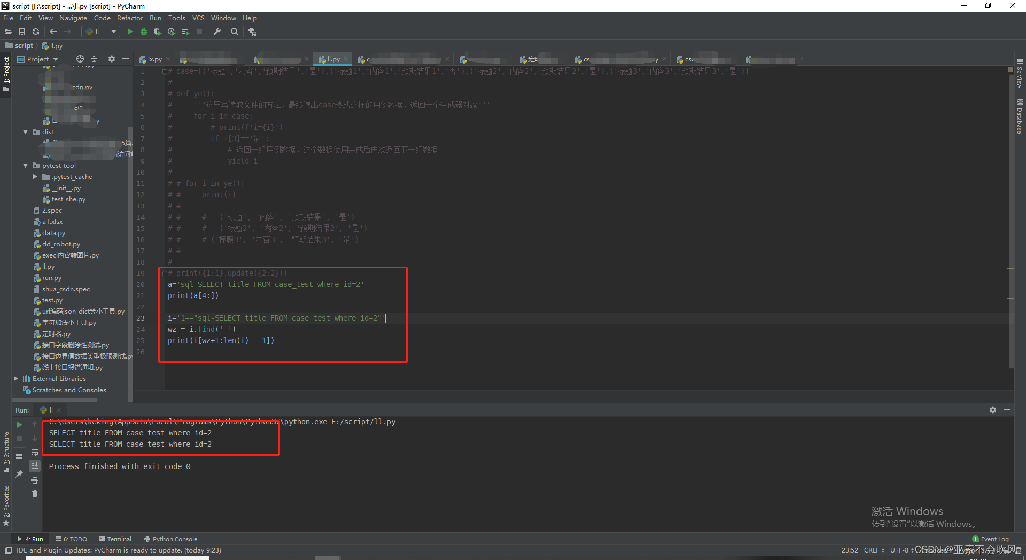Run with Coverage shield icon
This screenshot has height=560, width=1026.
(x=157, y=32)
